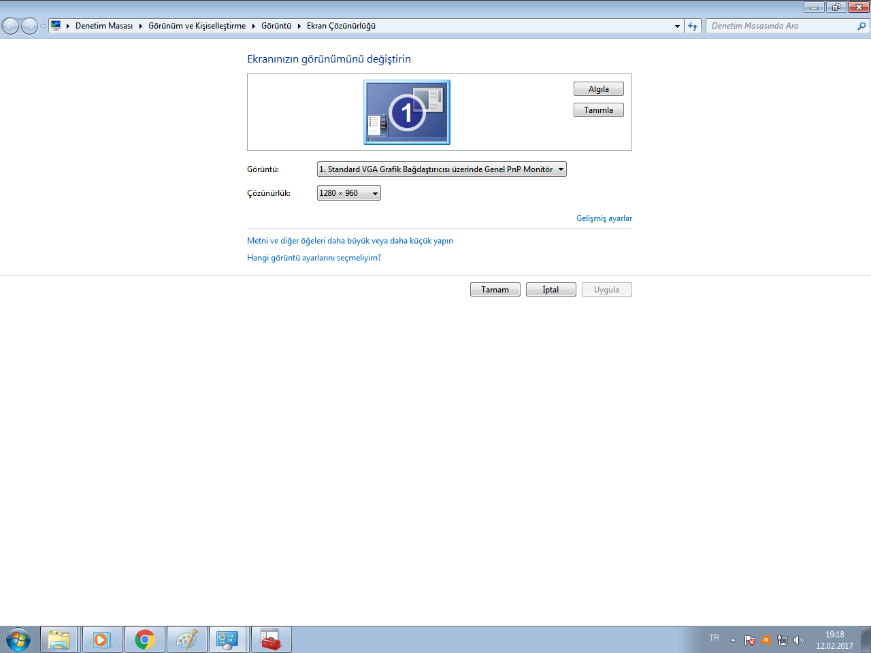Image resolution: width=871 pixels, height=653 pixels.
Task: Open the make text larger or smaller link
Action: click(350, 241)
